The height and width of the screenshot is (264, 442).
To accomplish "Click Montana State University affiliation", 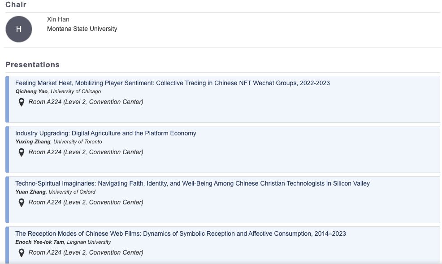I will 82,29.
